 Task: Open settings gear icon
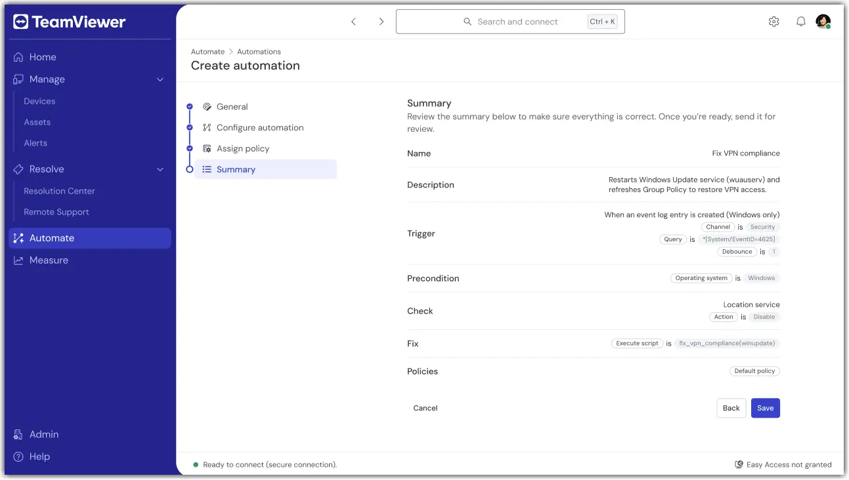coord(773,22)
